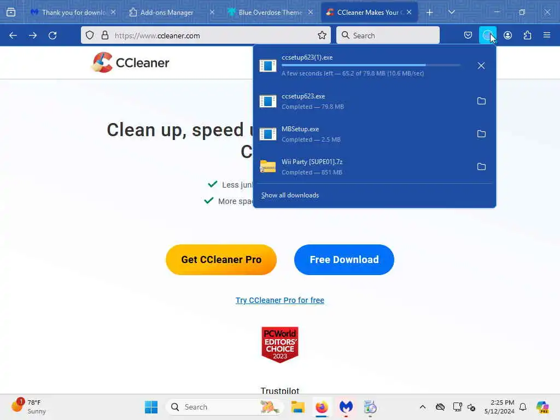Save page to Pocket
The image size is (560, 420).
[468, 35]
